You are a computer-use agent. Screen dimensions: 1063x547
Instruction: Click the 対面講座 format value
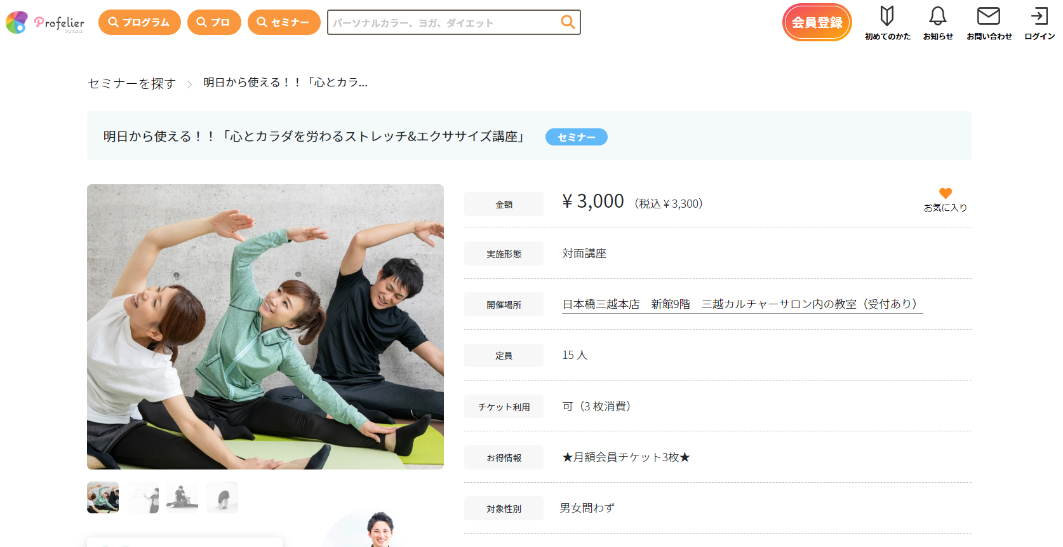[x=584, y=253]
